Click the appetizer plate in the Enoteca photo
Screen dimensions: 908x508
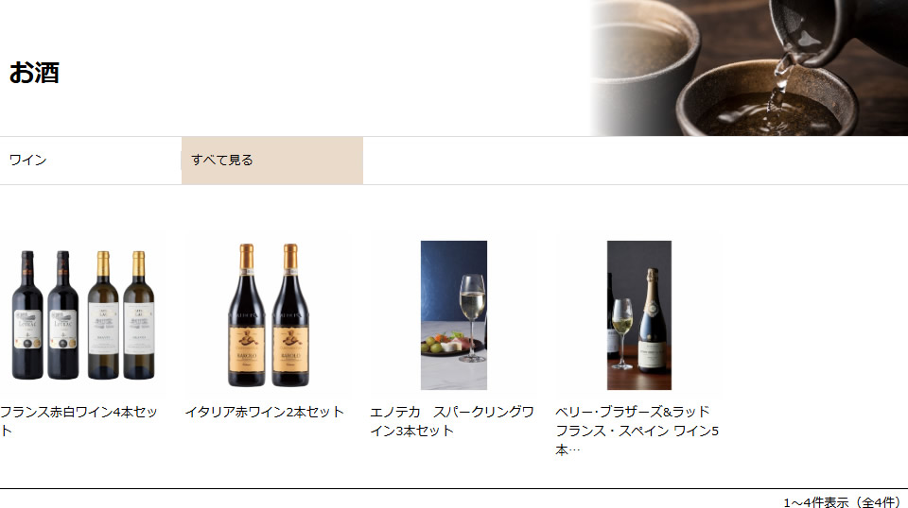pos(452,345)
